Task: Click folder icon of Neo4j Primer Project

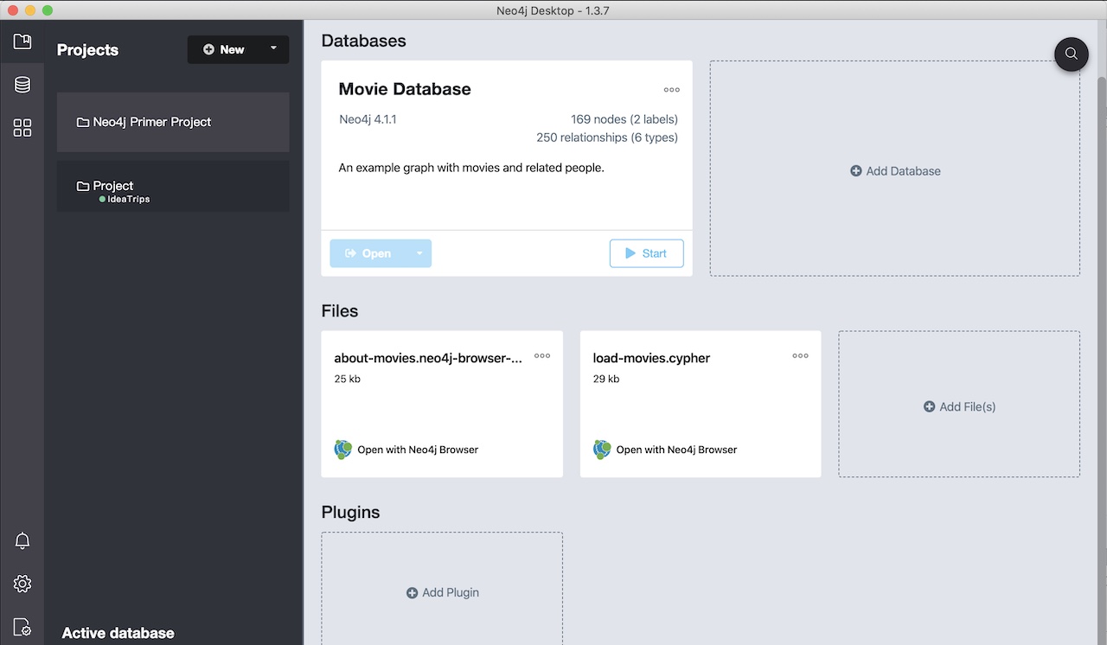Action: point(83,123)
